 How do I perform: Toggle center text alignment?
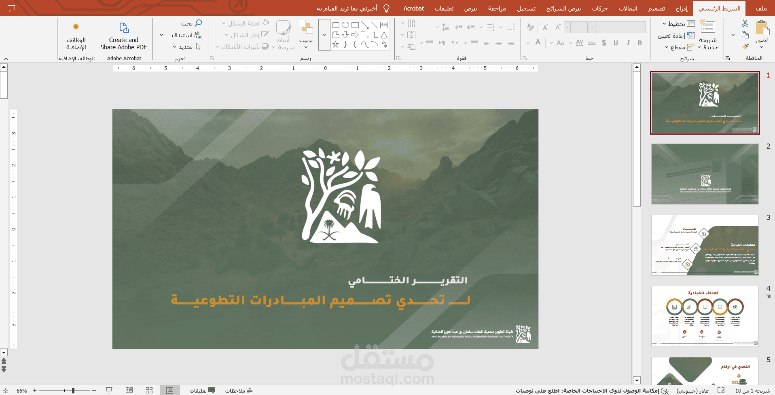click(x=499, y=43)
